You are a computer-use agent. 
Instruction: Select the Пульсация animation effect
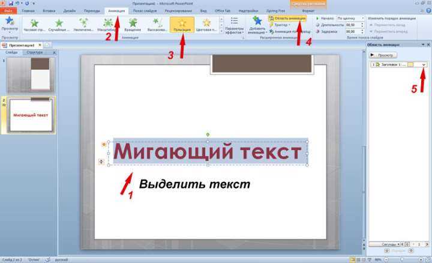182,25
